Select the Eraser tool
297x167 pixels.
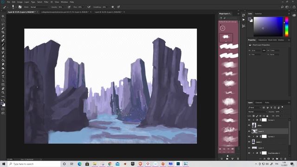[x=3, y=57]
